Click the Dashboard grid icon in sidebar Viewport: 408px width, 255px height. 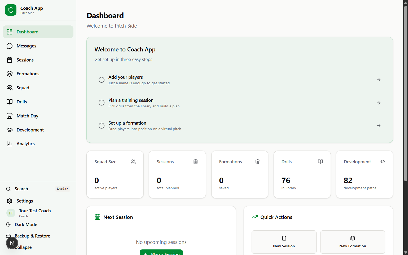[x=10, y=32]
